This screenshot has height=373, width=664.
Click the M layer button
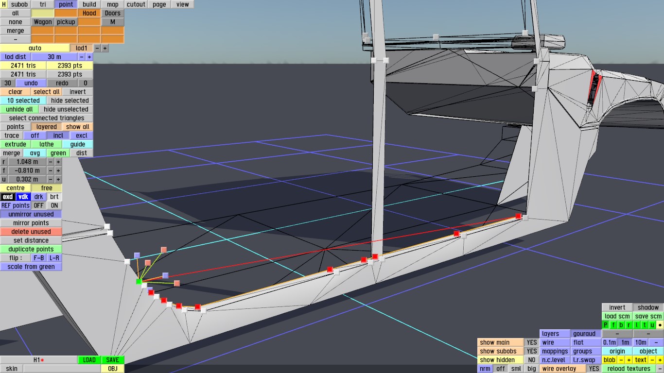pyautogui.click(x=112, y=22)
